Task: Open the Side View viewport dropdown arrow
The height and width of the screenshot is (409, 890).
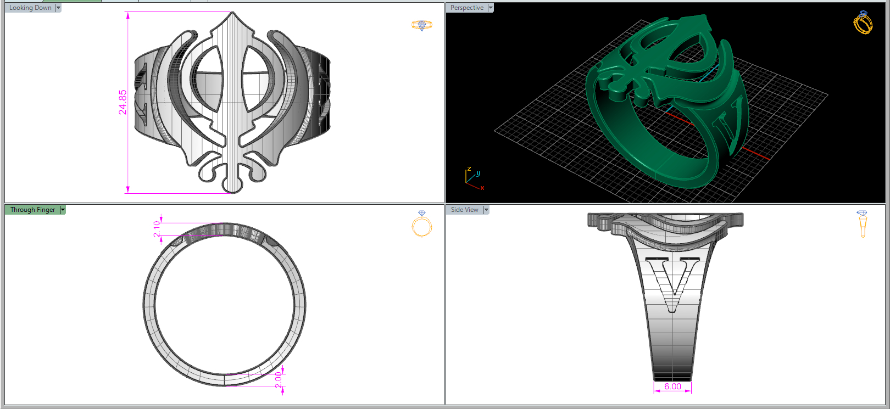Action: click(486, 210)
